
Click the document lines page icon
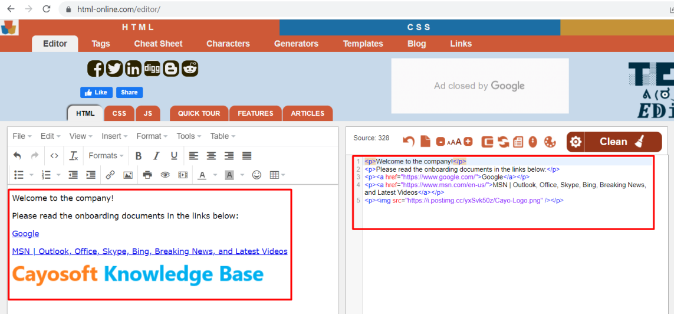(518, 142)
